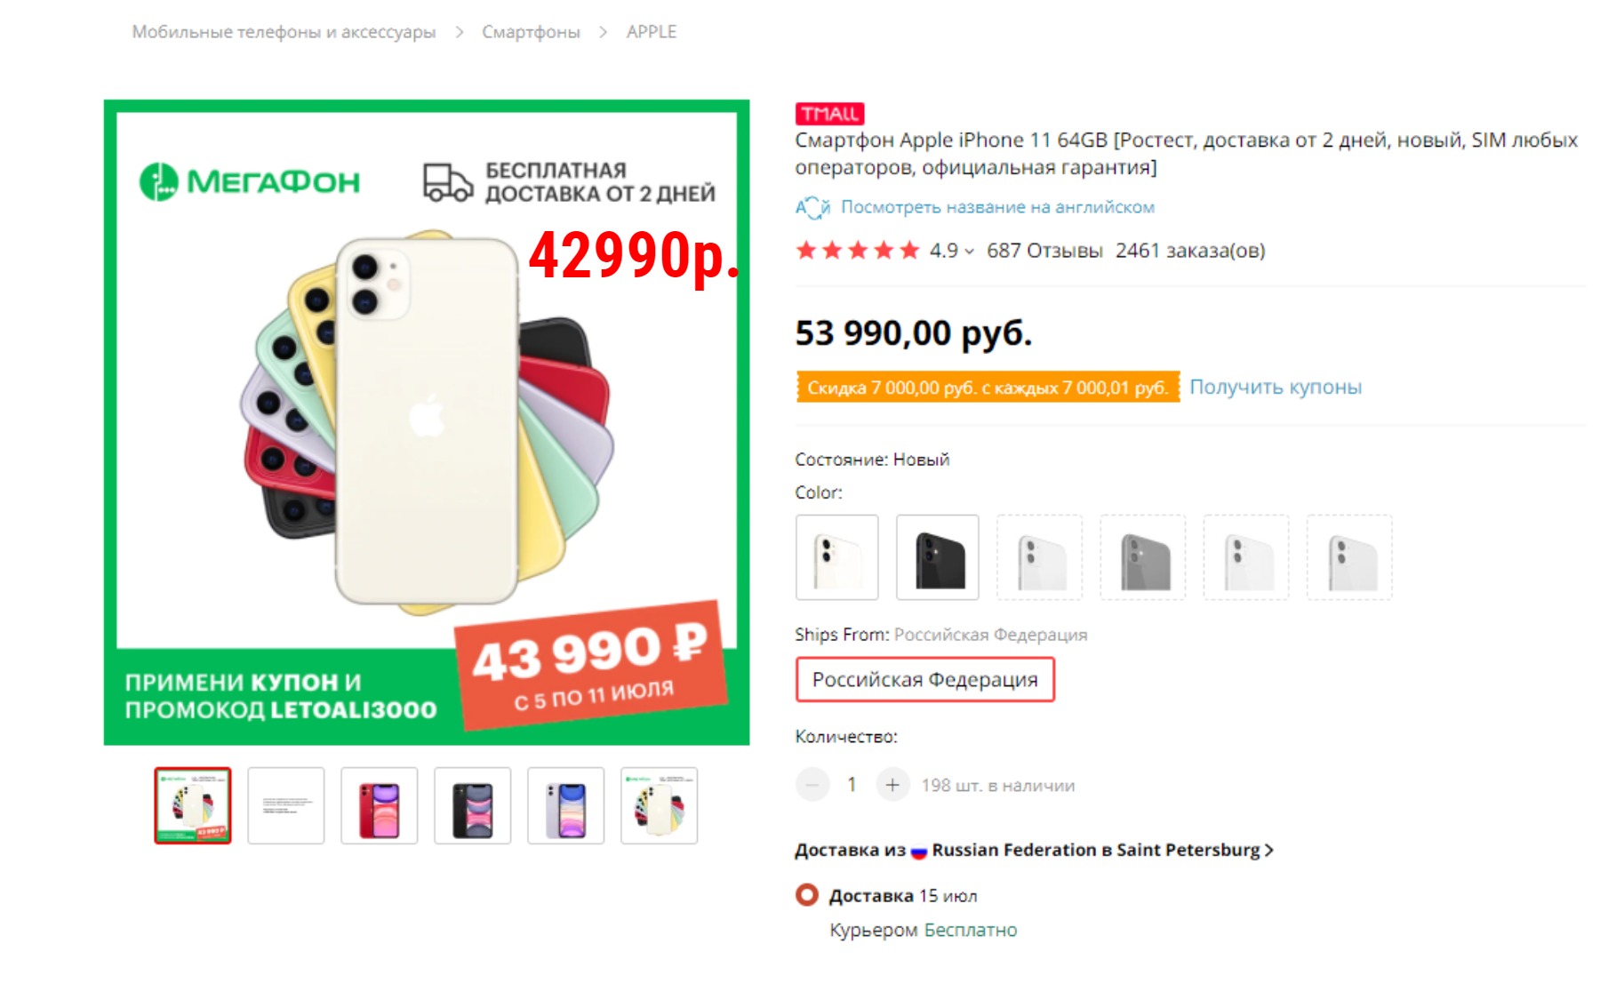Open Мобильные телефоны и аксессуары breadcrumb
The height and width of the screenshot is (1000, 1600).
coord(284,32)
